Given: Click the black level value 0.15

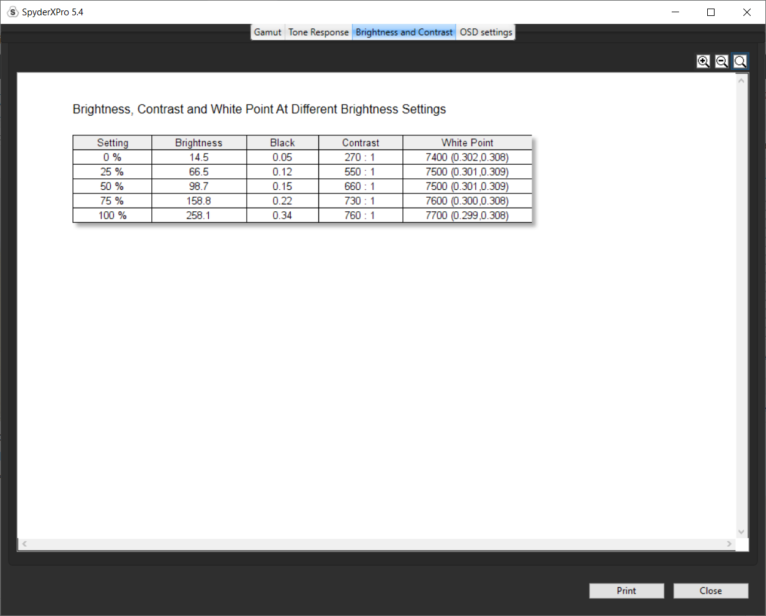Looking at the screenshot, I should (282, 186).
